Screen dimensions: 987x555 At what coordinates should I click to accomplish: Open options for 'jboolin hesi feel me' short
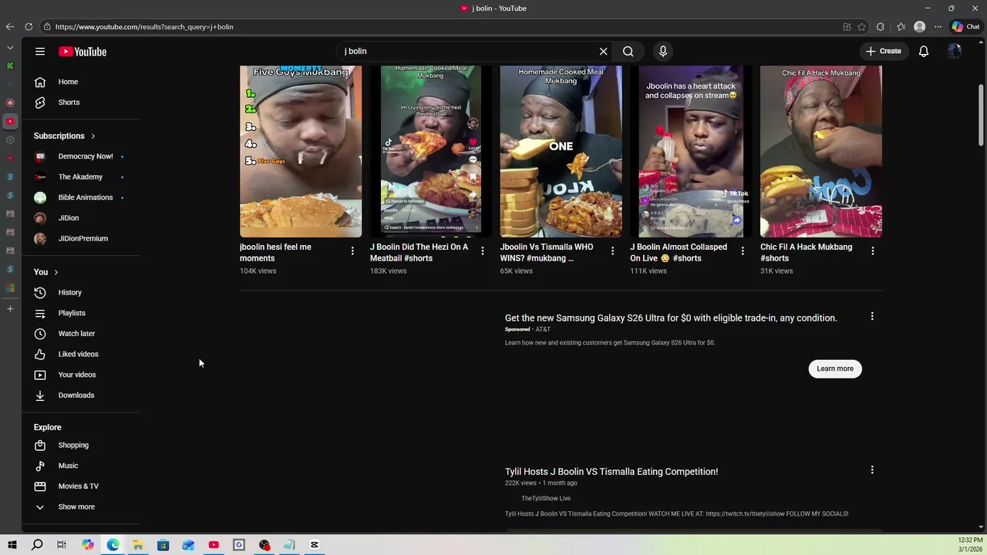tap(352, 251)
